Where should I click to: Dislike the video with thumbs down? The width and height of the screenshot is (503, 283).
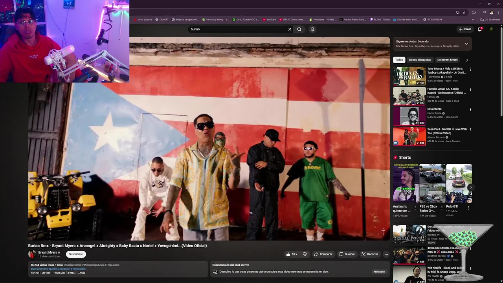click(305, 254)
